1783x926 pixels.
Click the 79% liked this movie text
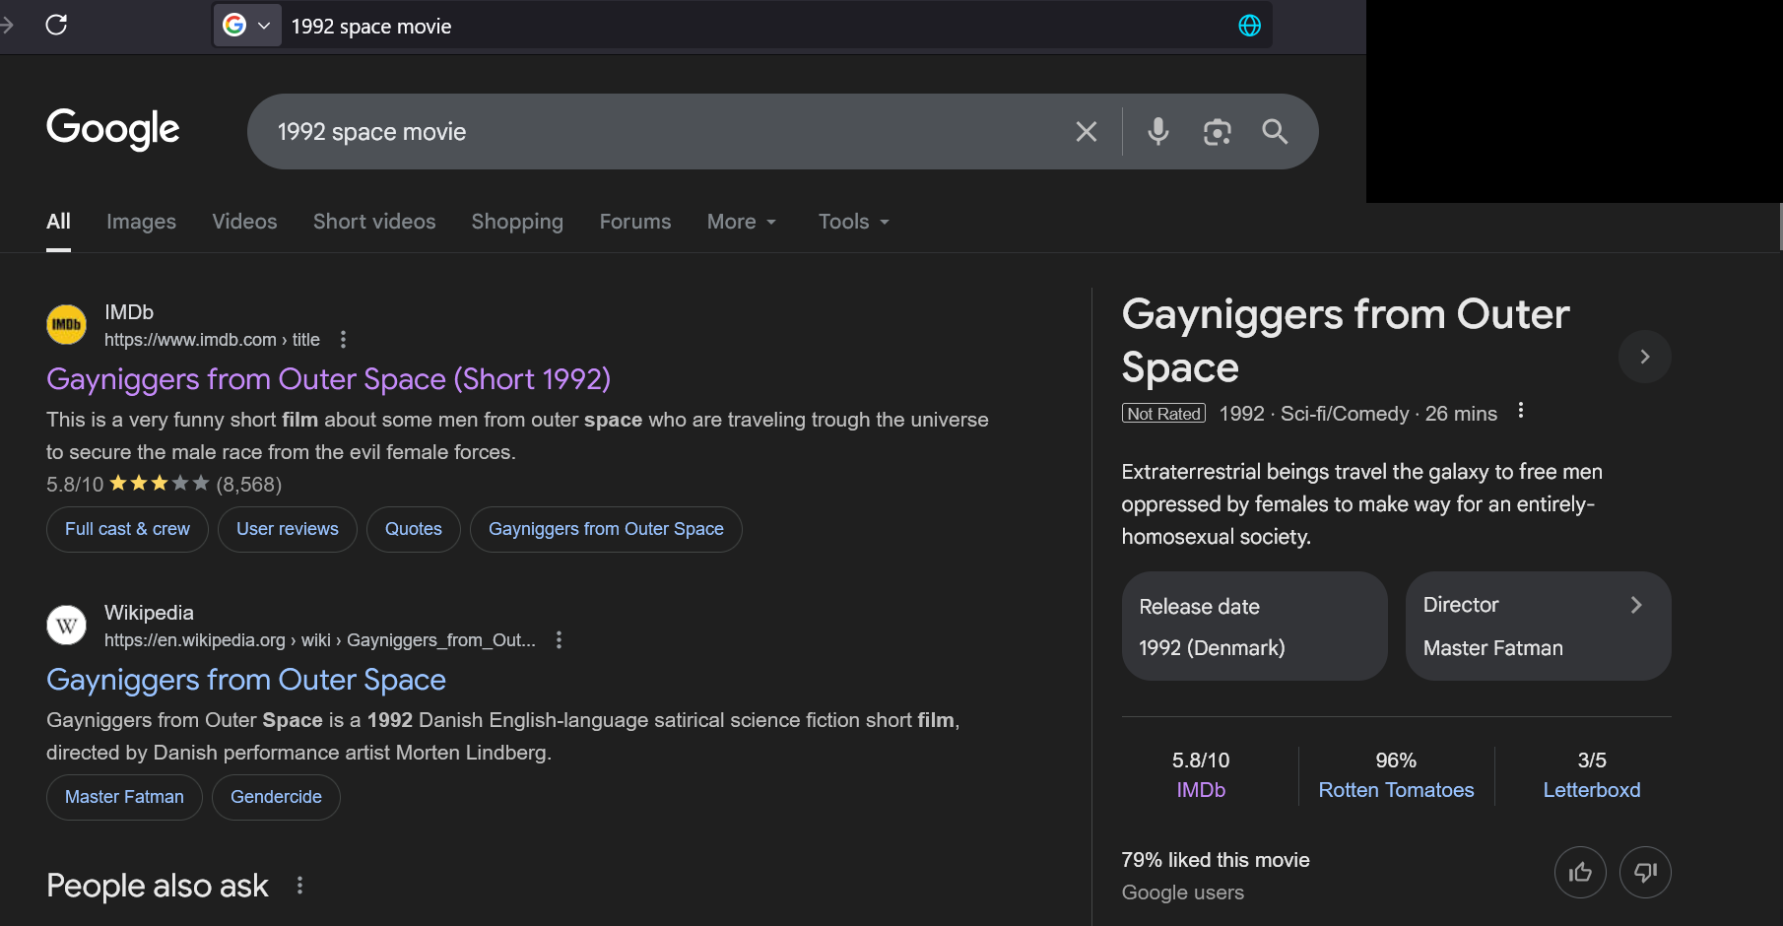coord(1216,860)
